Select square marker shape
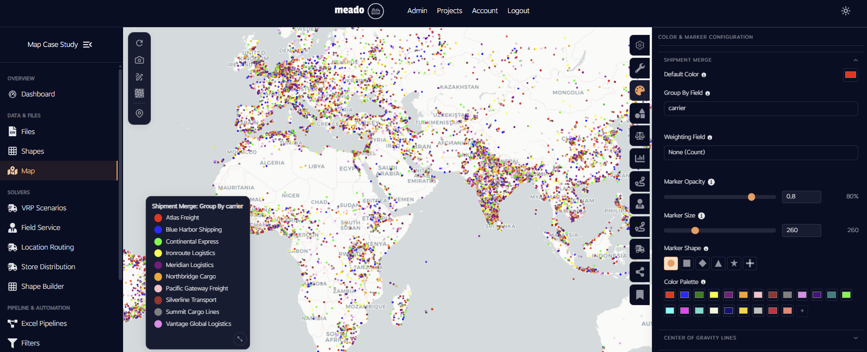 pyautogui.click(x=687, y=263)
